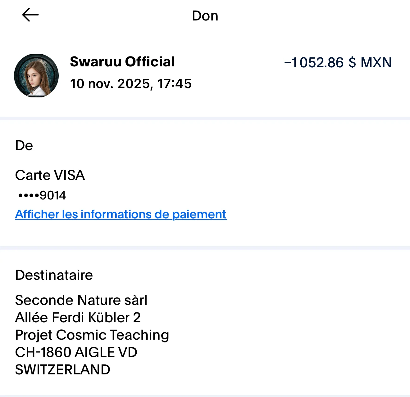Go back using the arrow icon
Screen dimensions: 410x397
(30, 15)
